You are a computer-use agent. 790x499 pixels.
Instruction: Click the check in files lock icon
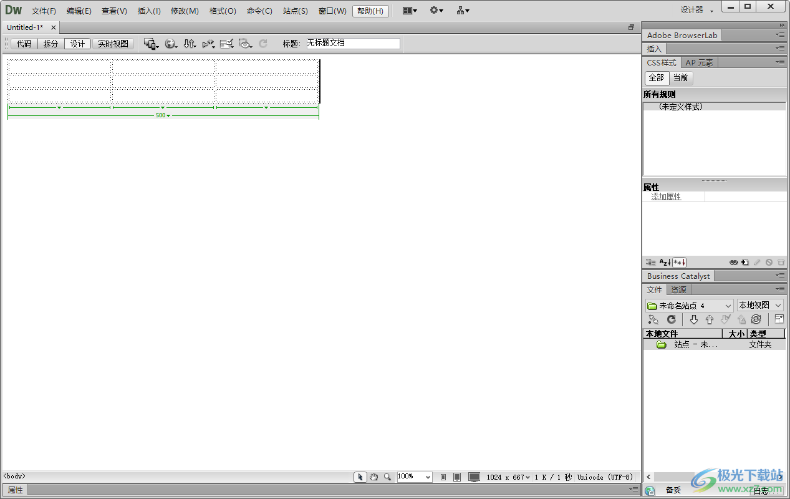click(x=741, y=319)
